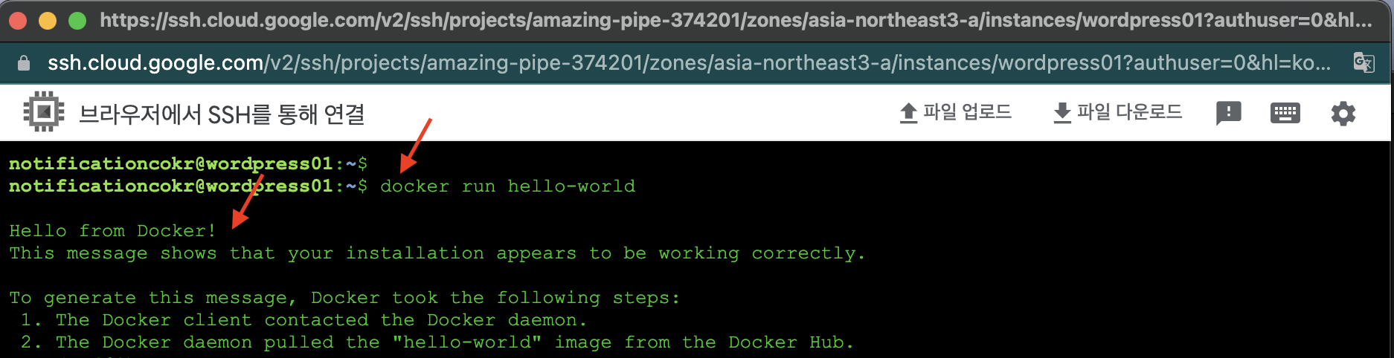Open the SSH settings gear icon

pyautogui.click(x=1343, y=114)
